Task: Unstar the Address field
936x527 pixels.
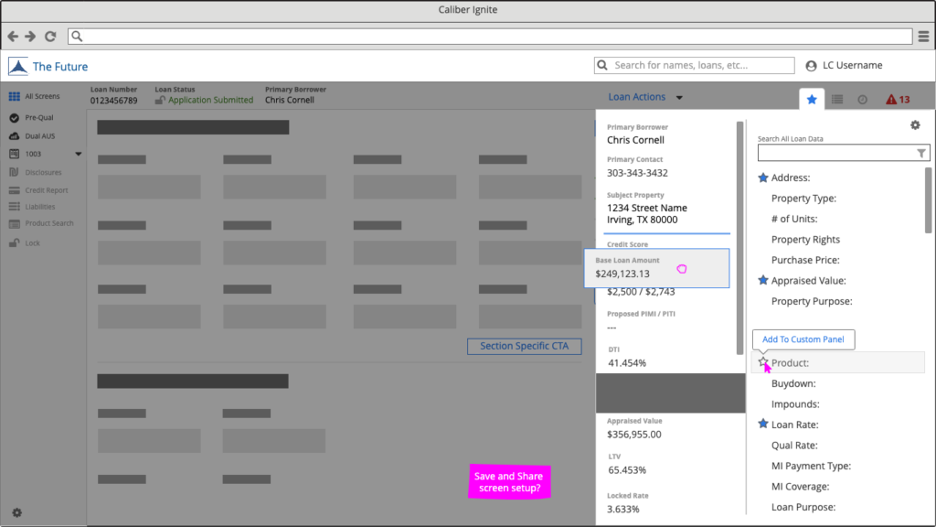Action: [763, 178]
